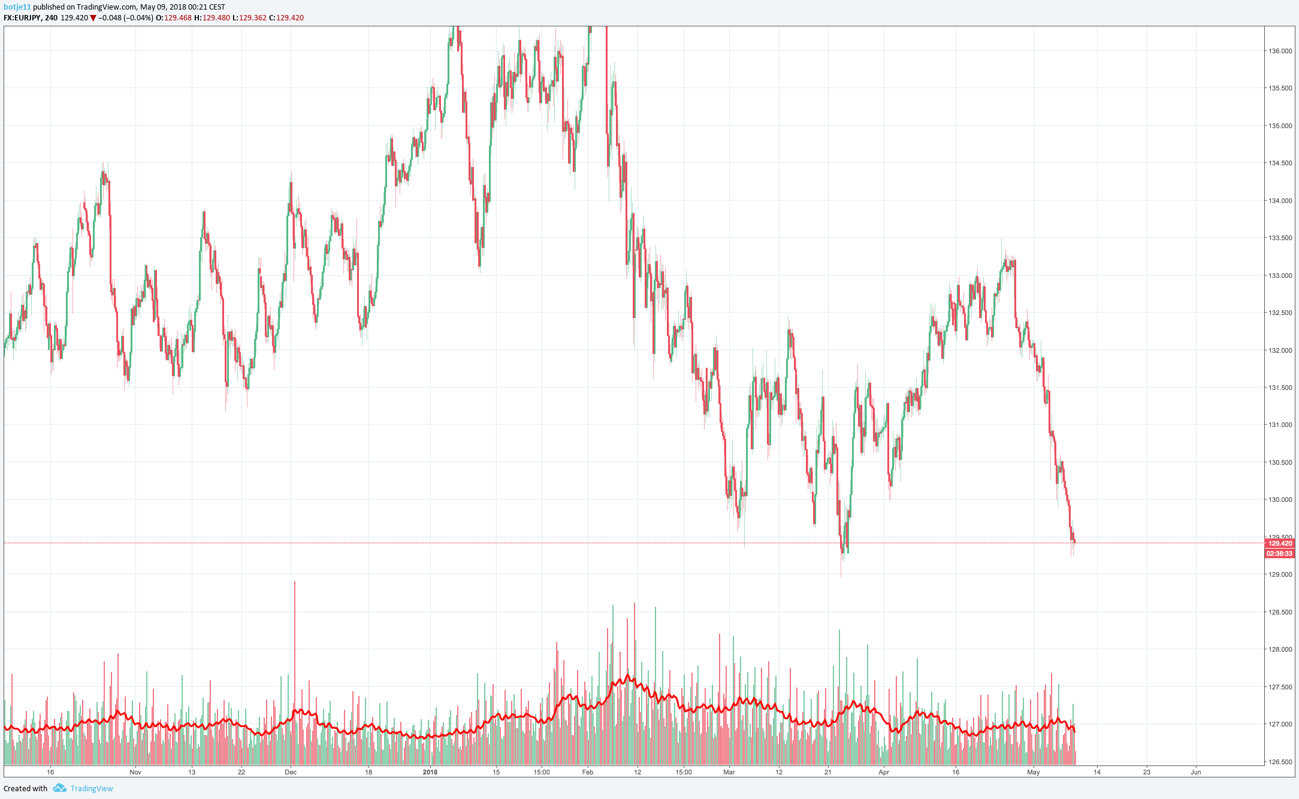This screenshot has height=799, width=1299.
Task: Select the current price tag 129.420
Action: coord(1280,543)
